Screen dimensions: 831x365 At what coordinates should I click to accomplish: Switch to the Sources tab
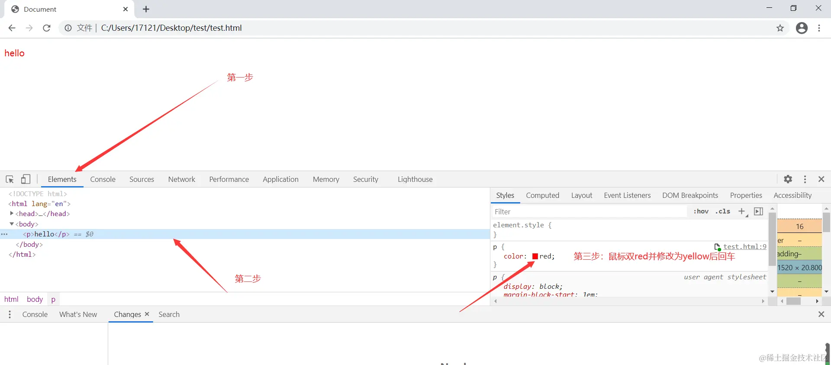142,179
